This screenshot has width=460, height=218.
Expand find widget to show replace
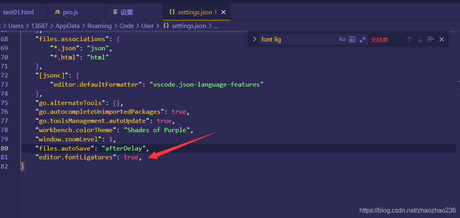[x=255, y=39]
